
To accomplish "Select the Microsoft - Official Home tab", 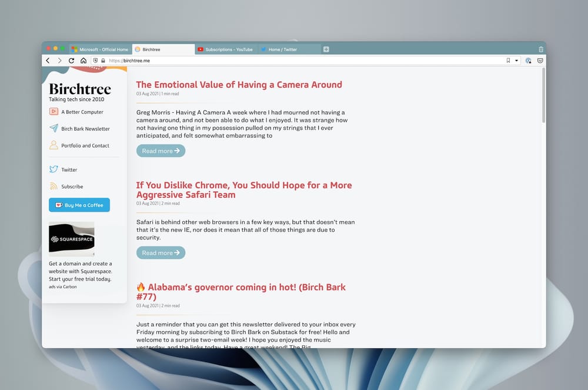I will click(x=101, y=49).
